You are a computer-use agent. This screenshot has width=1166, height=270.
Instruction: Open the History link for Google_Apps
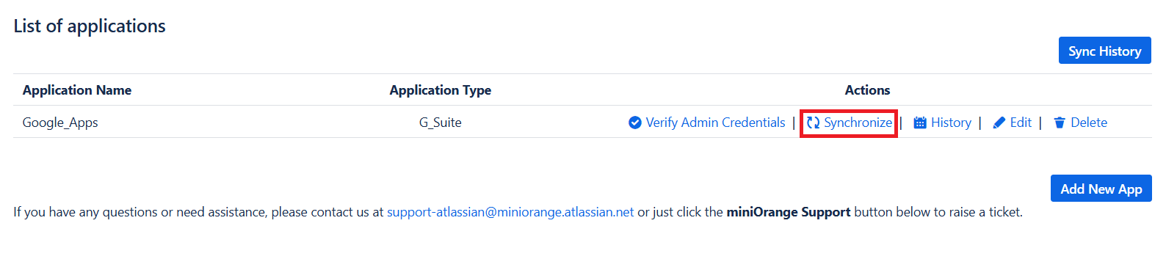tap(951, 123)
